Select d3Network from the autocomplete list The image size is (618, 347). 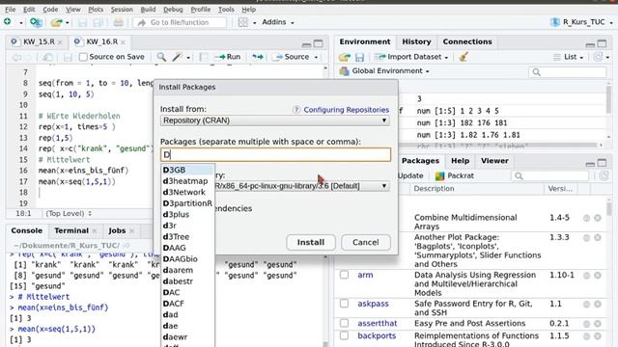pyautogui.click(x=184, y=193)
